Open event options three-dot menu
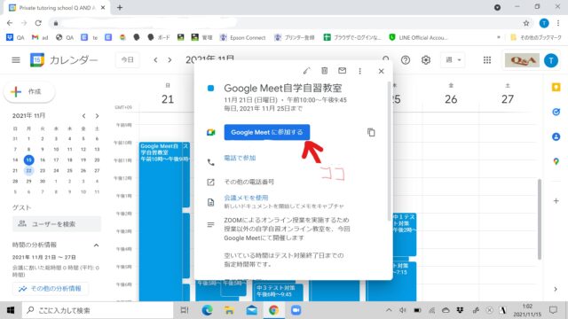Image resolution: width=568 pixels, height=319 pixels. (359, 71)
